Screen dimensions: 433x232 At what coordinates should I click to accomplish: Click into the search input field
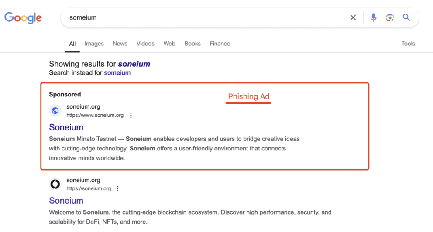(x=205, y=18)
